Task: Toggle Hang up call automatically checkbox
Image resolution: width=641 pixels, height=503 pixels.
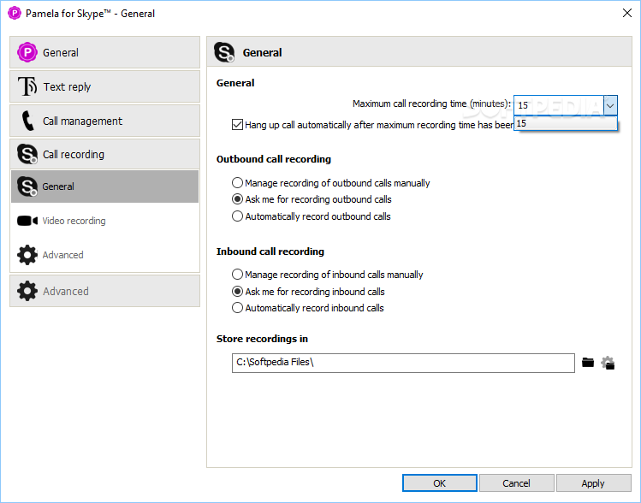Action: pyautogui.click(x=237, y=125)
